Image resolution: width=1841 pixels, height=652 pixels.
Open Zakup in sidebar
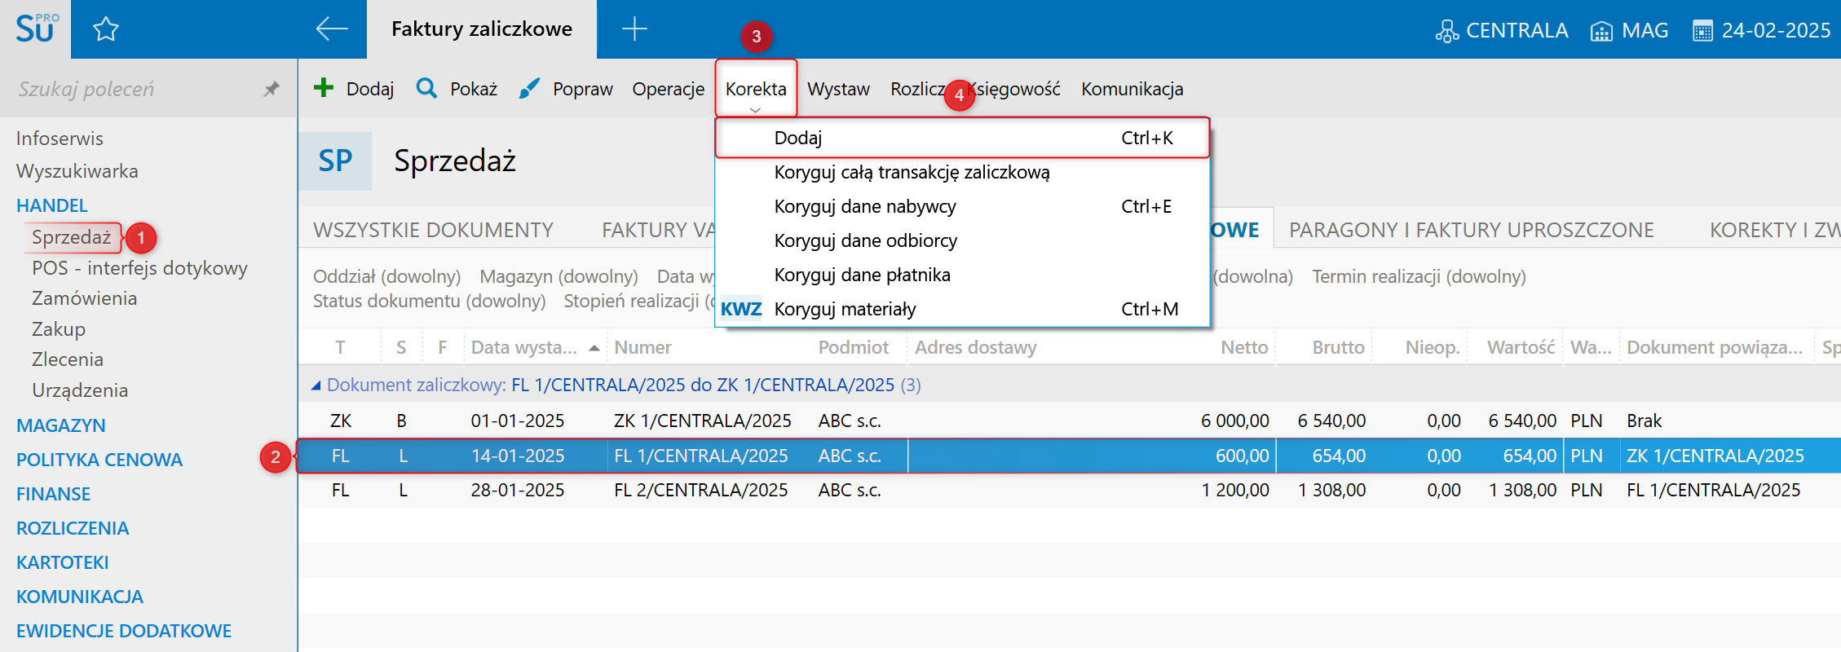click(59, 329)
